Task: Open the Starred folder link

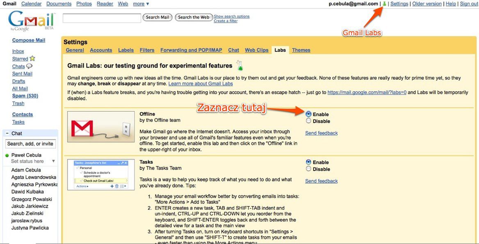Action: click(20, 59)
